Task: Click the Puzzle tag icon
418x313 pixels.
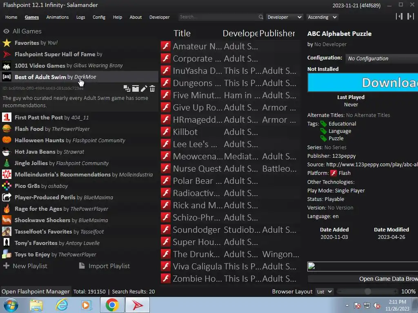Action: click(324, 139)
